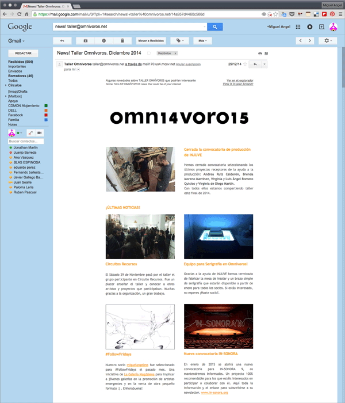345x403 pixels.
Task: Select Borradores (46) in the sidebar
Action: [21, 75]
